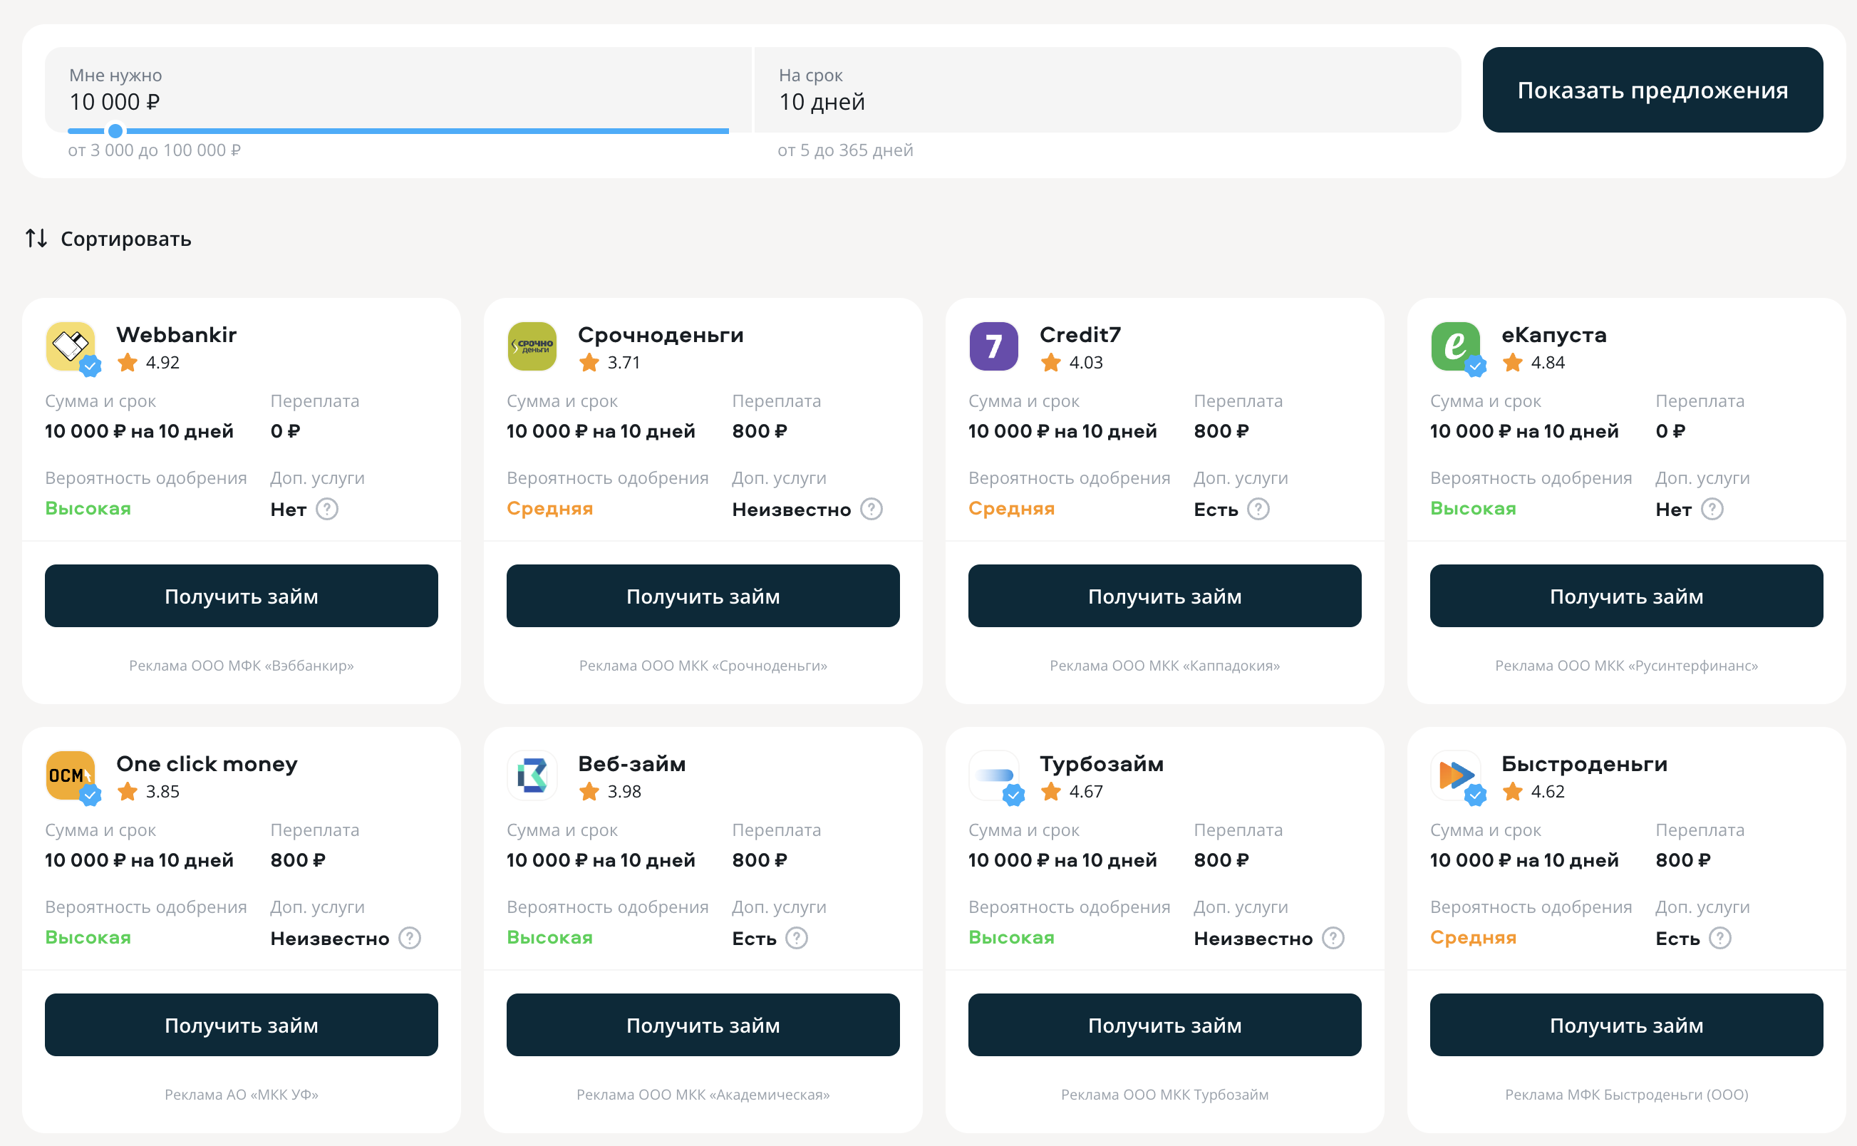
Task: Click the Срочноденьги logo icon
Action: pos(531,346)
